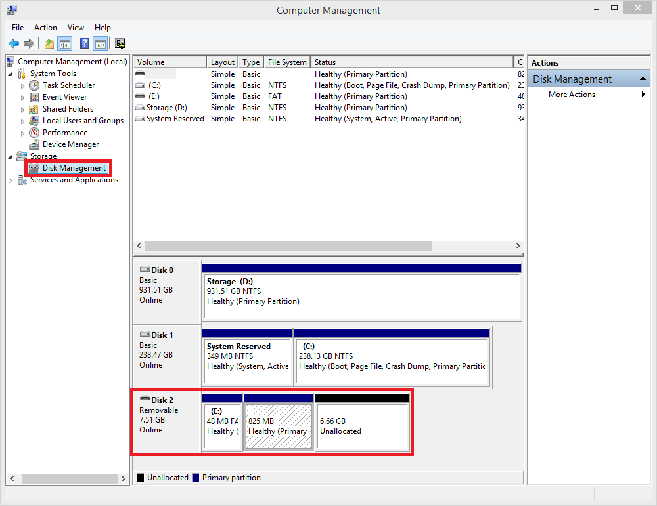The width and height of the screenshot is (657, 506).
Task: Open the Help question mark icon
Action: (84, 44)
